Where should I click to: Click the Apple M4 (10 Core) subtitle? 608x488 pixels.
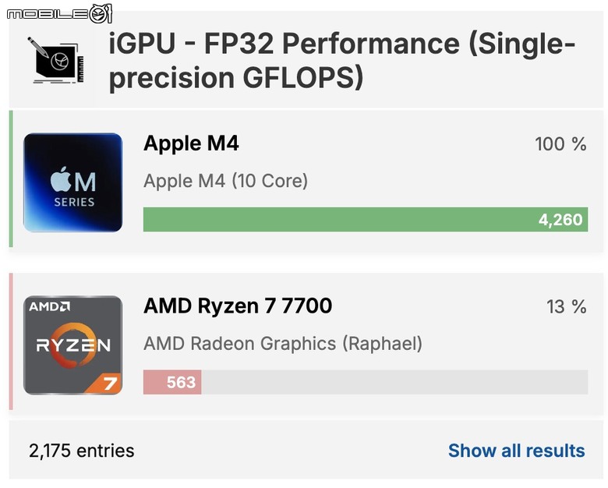[226, 181]
